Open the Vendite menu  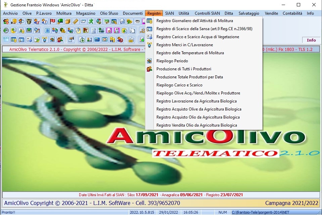[271, 13]
